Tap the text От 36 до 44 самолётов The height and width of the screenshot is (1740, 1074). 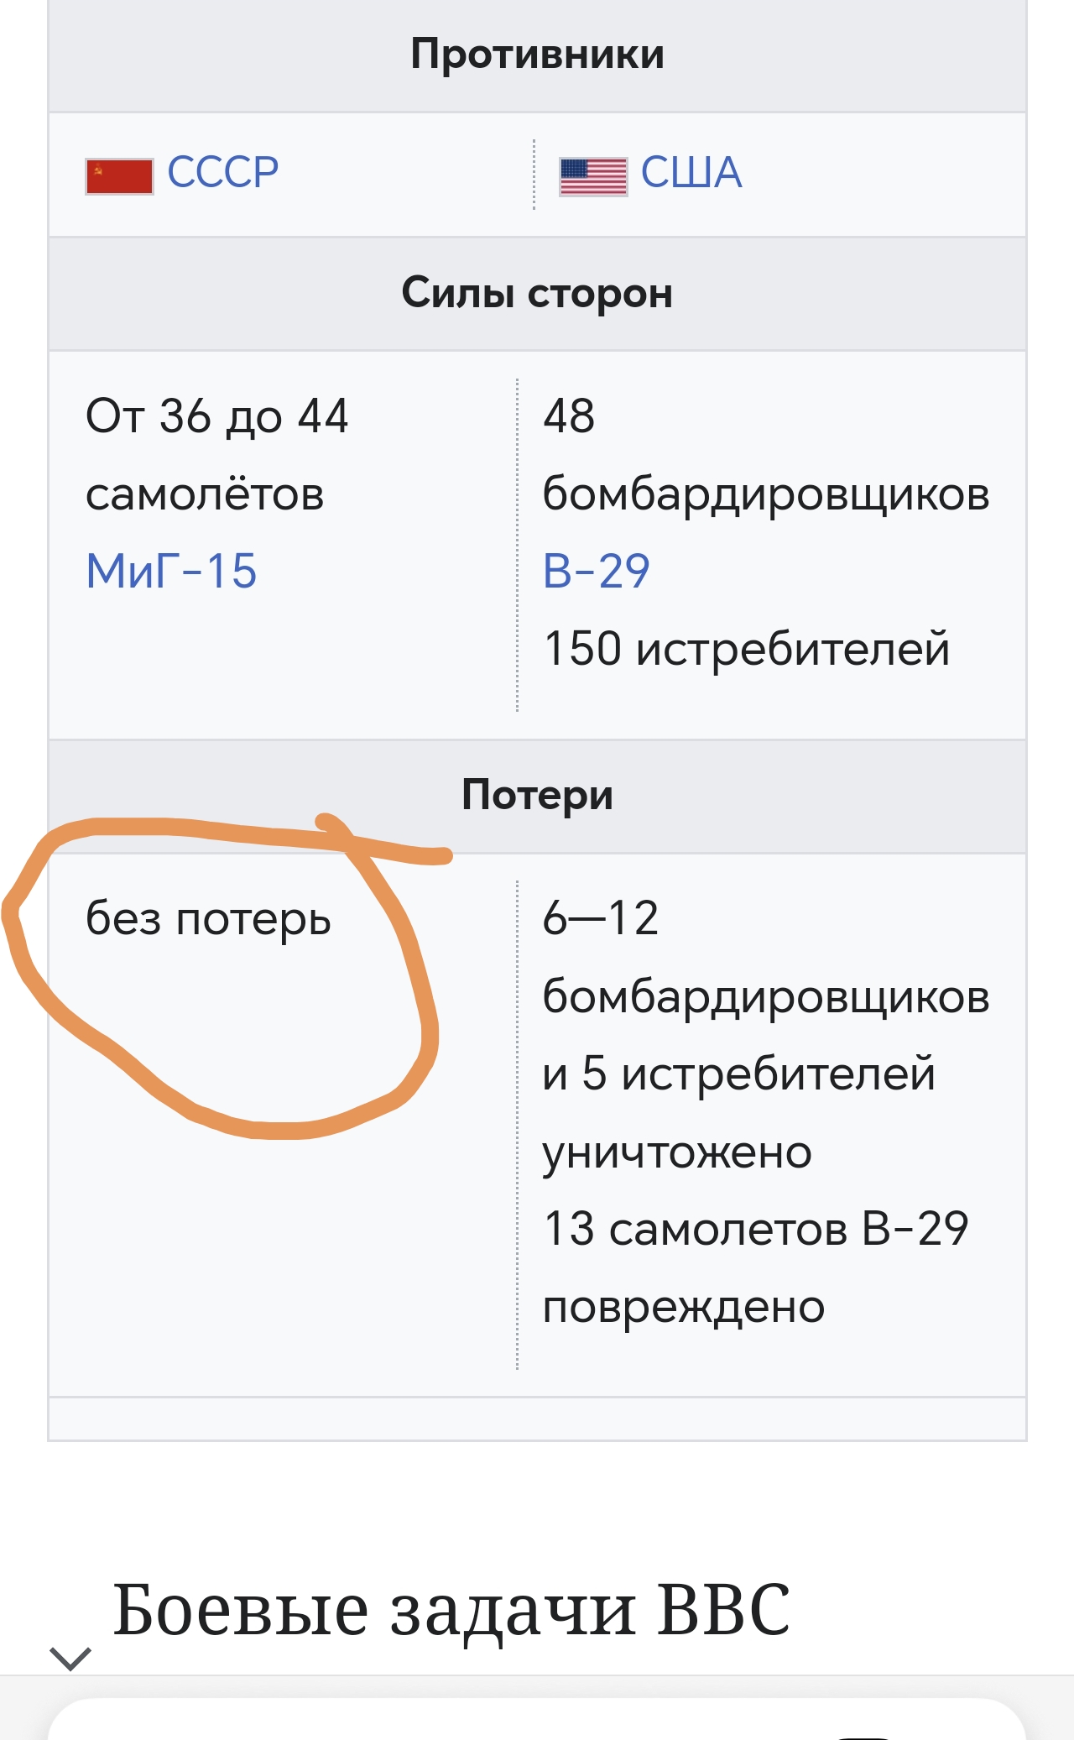tap(216, 455)
